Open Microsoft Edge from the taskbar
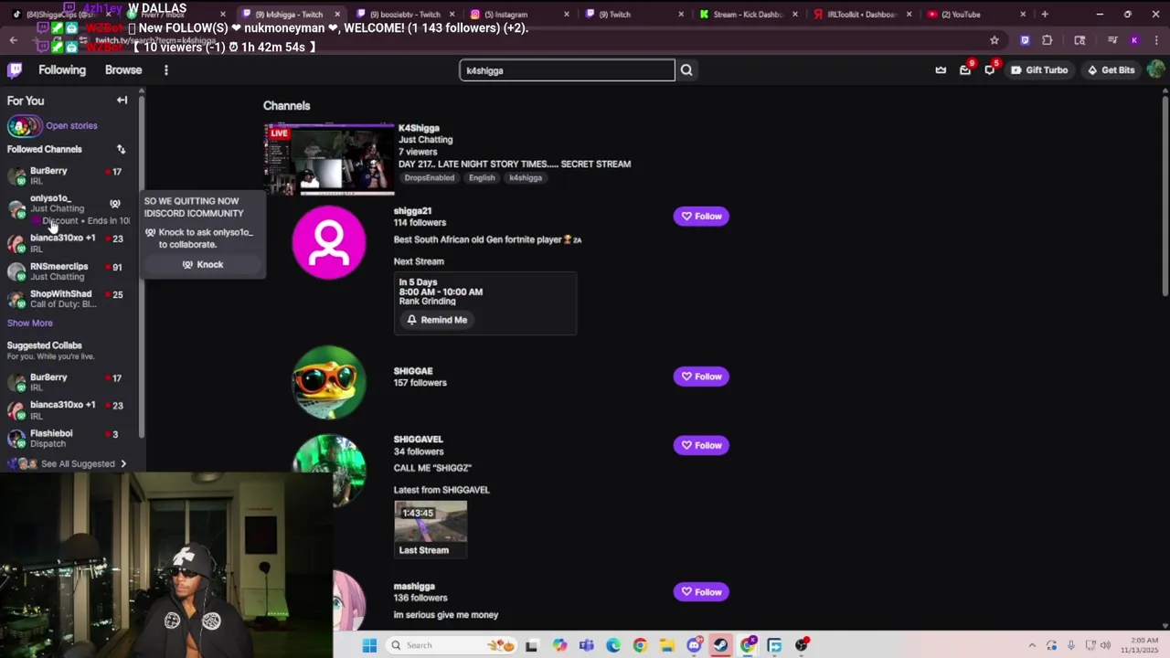The width and height of the screenshot is (1170, 658). [x=612, y=645]
